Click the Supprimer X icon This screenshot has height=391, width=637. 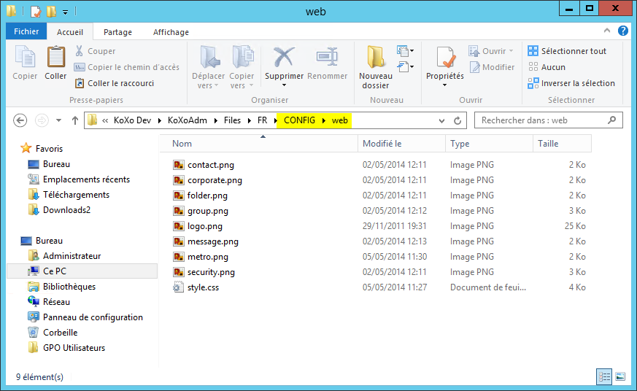[x=284, y=57]
